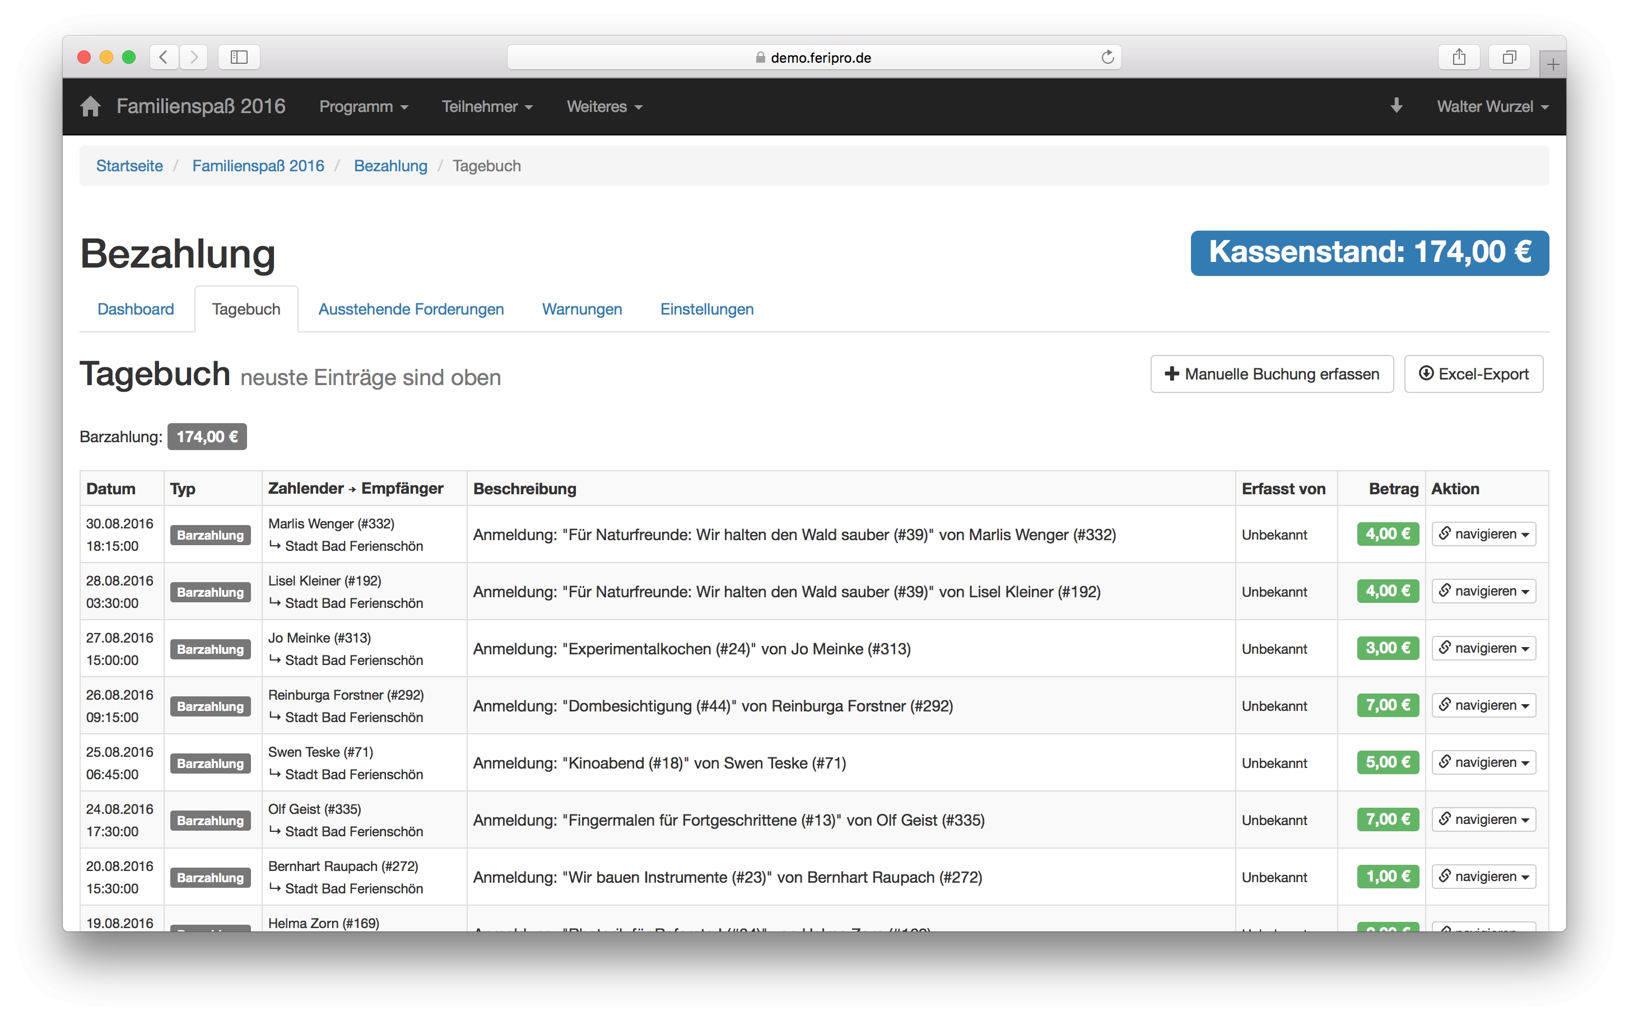Click the Safari share icon
This screenshot has width=1629, height=1021.
(x=1459, y=58)
